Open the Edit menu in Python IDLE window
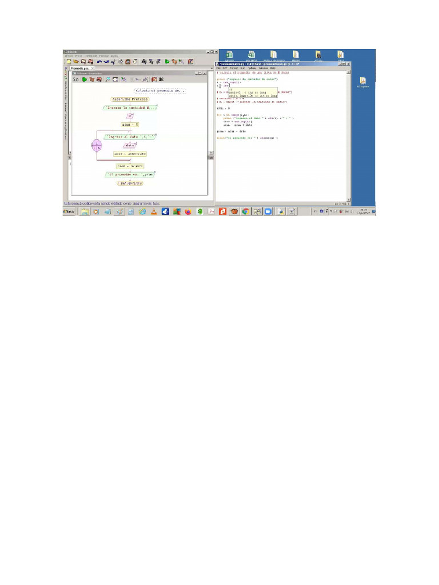 pyautogui.click(x=225, y=69)
